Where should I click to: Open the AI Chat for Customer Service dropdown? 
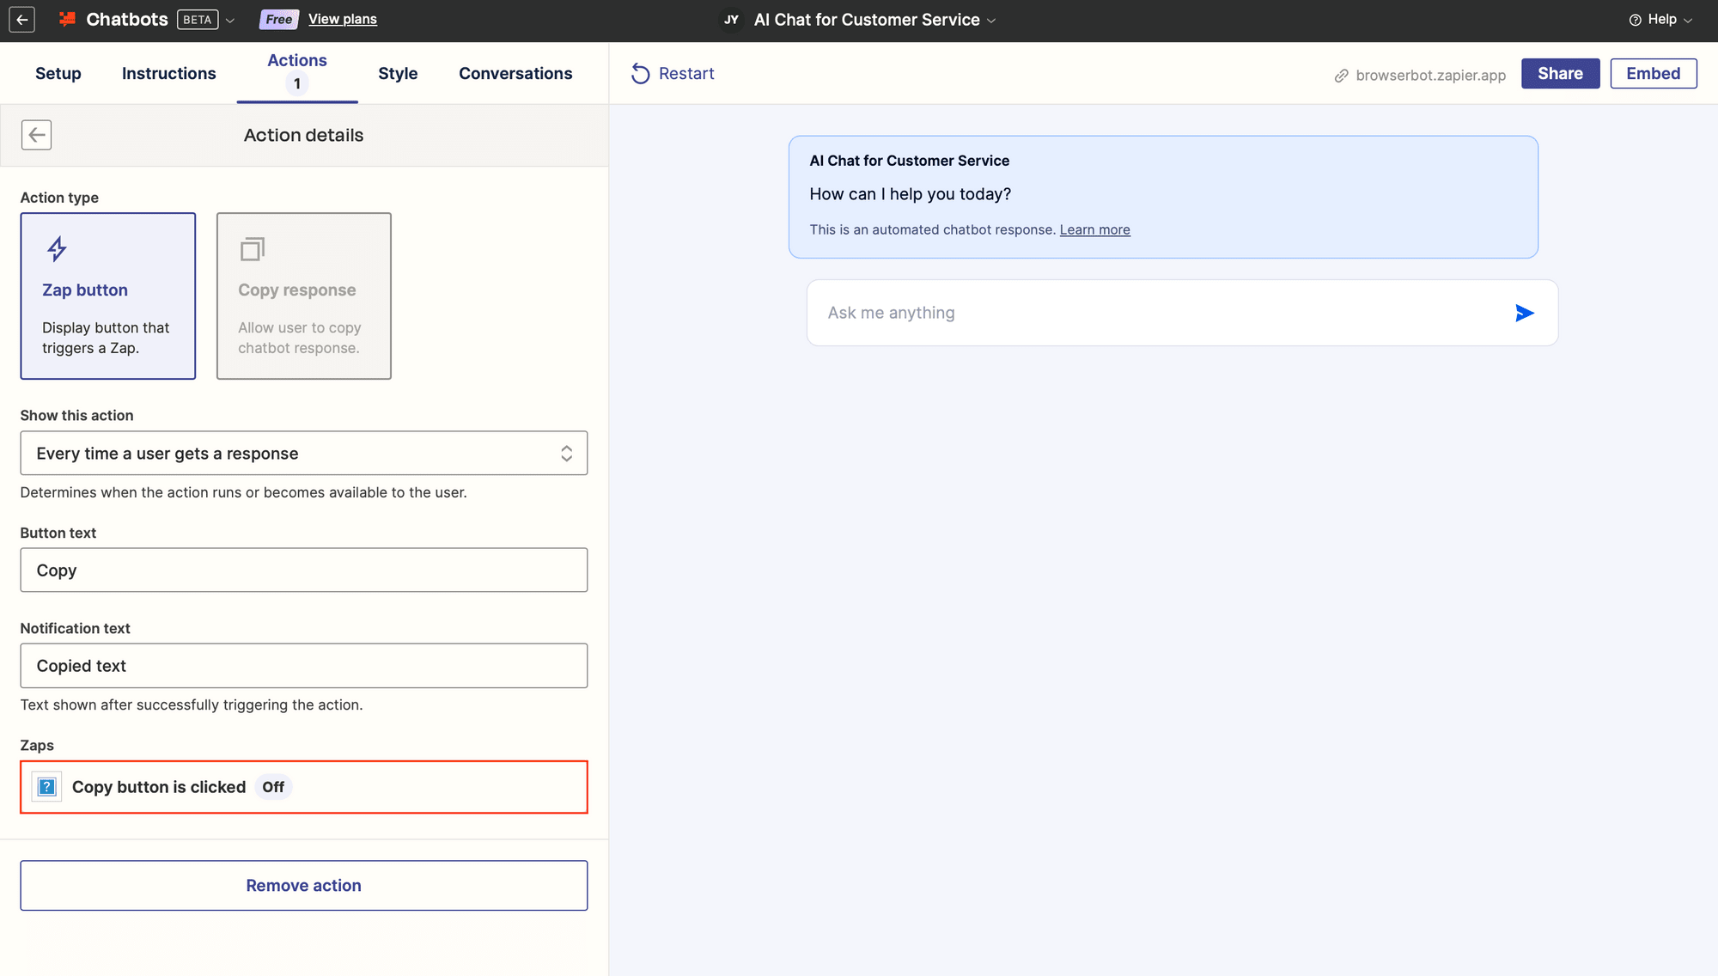pyautogui.click(x=991, y=19)
